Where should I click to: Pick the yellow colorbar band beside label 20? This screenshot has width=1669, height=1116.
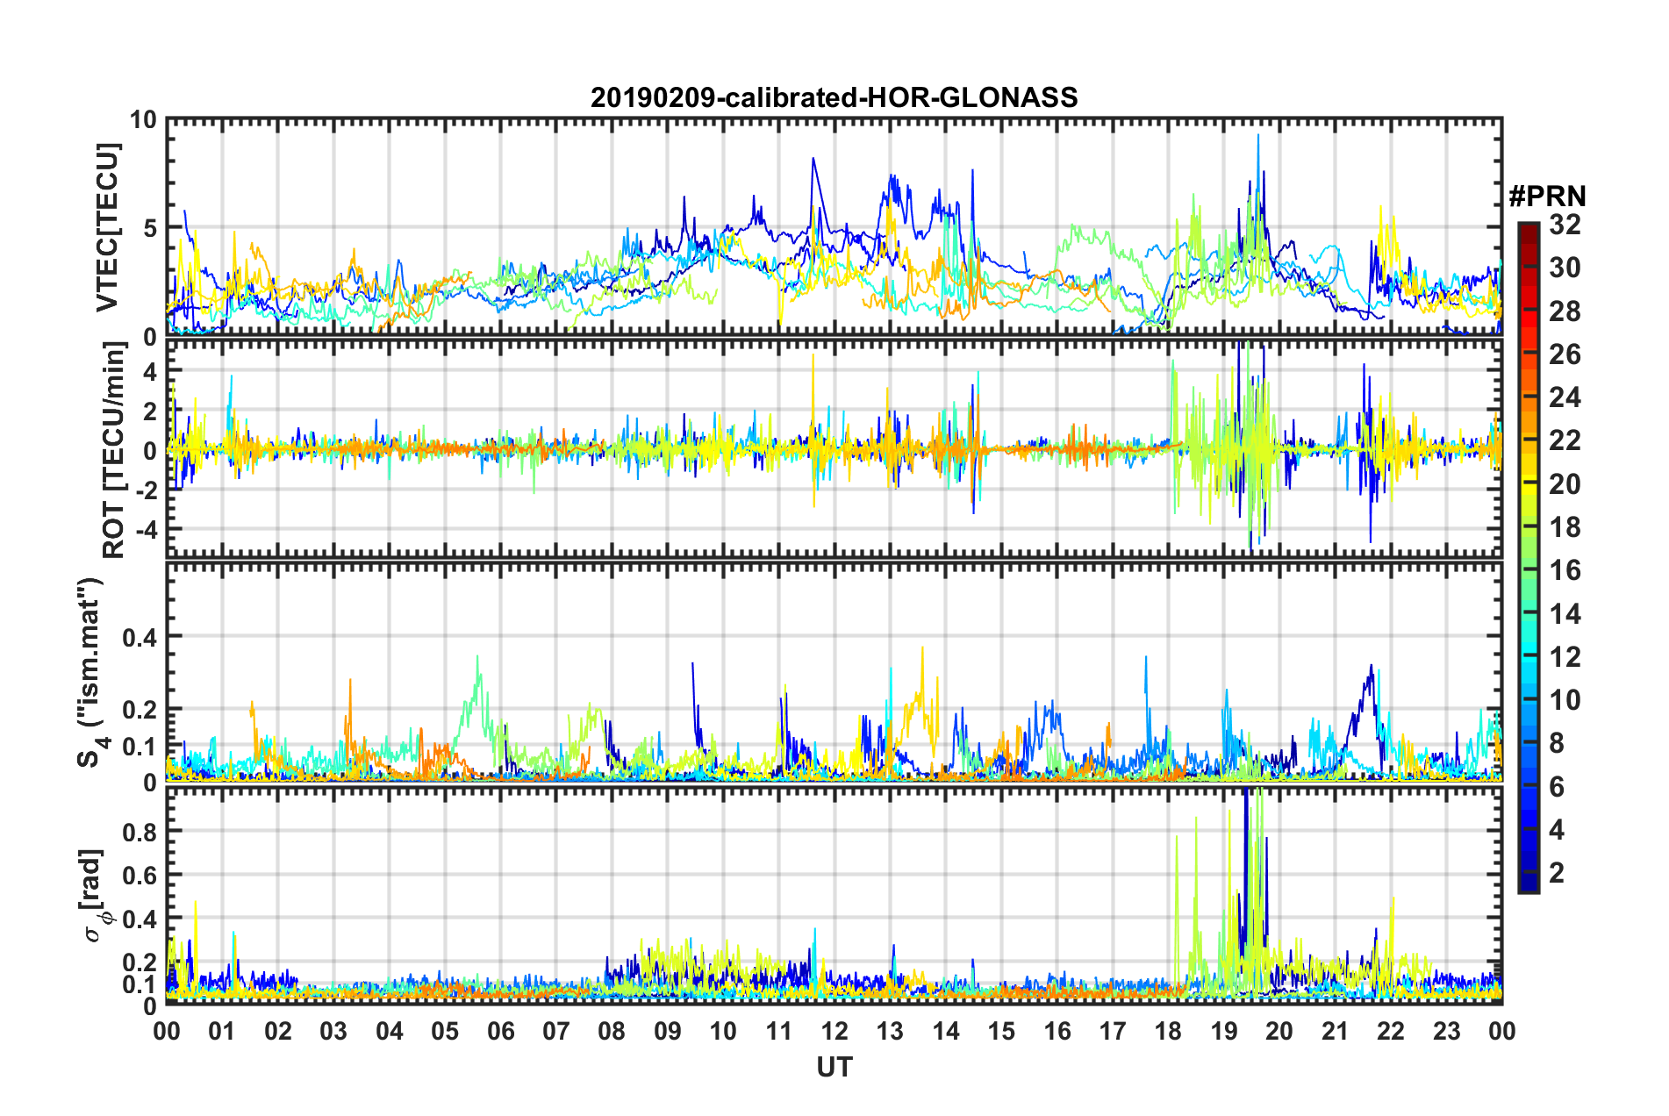[1529, 484]
